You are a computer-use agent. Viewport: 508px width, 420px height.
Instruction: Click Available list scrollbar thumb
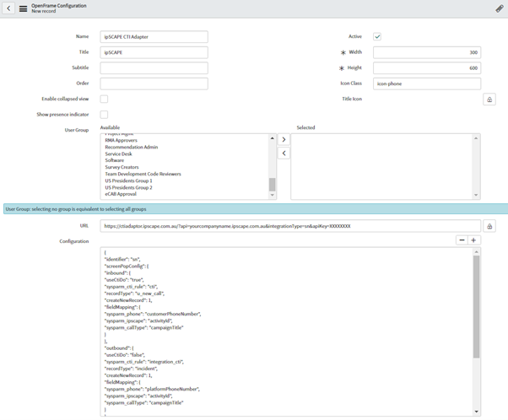click(272, 184)
